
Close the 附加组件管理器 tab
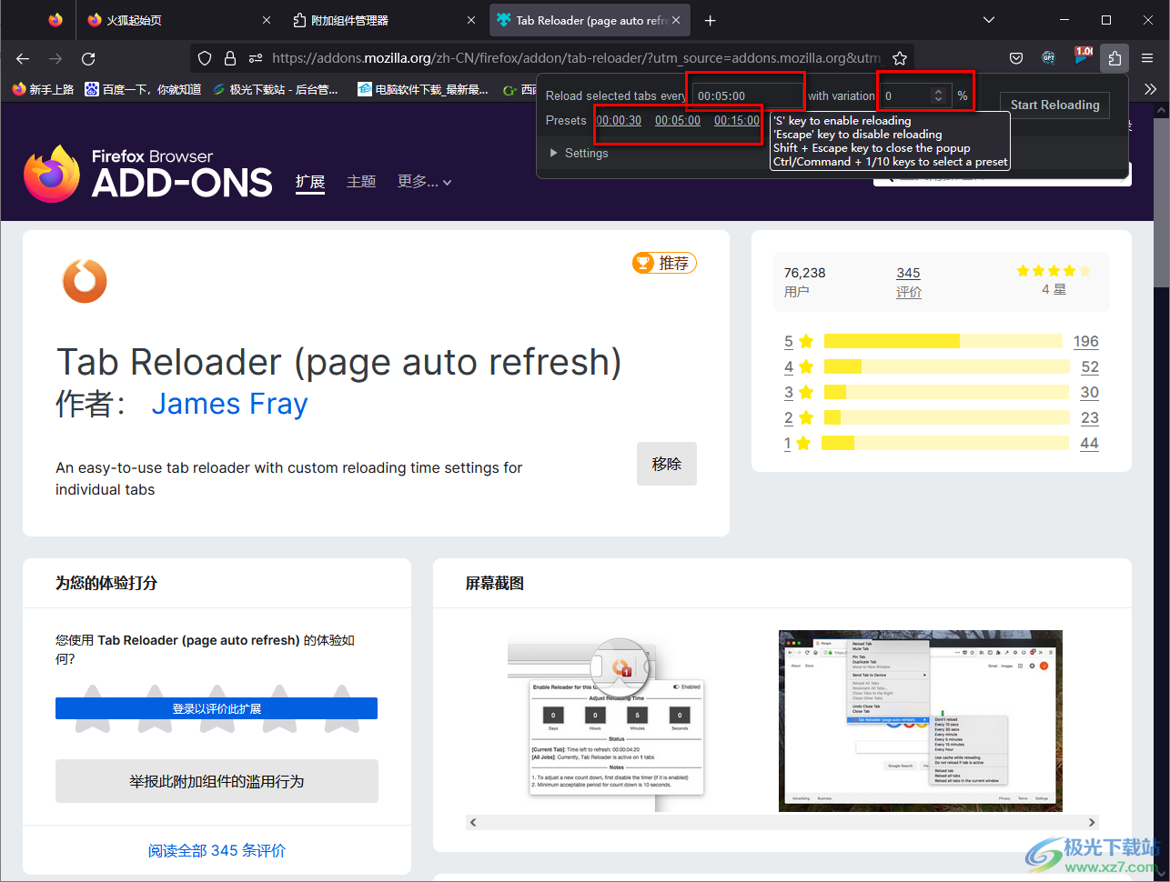click(471, 20)
